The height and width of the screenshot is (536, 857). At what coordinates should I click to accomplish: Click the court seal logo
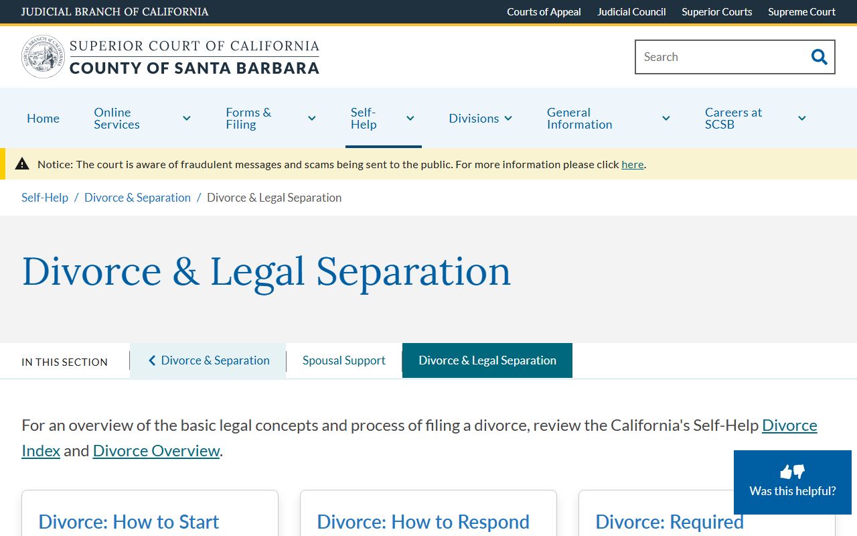tap(43, 57)
